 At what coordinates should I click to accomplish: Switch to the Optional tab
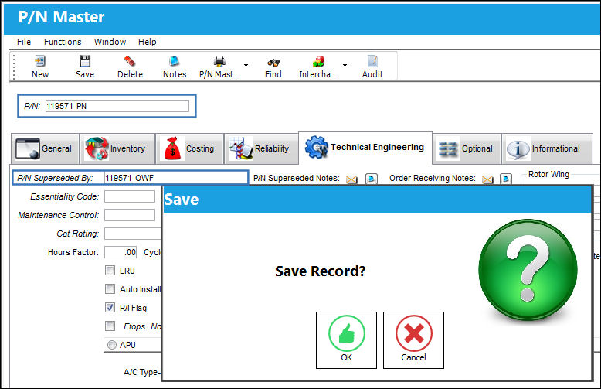pyautogui.click(x=467, y=148)
